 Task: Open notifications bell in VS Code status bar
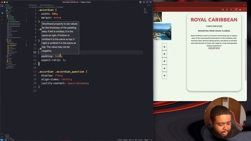(152, 140)
